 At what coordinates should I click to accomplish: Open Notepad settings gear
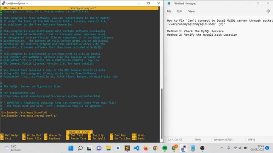(x=268, y=11)
